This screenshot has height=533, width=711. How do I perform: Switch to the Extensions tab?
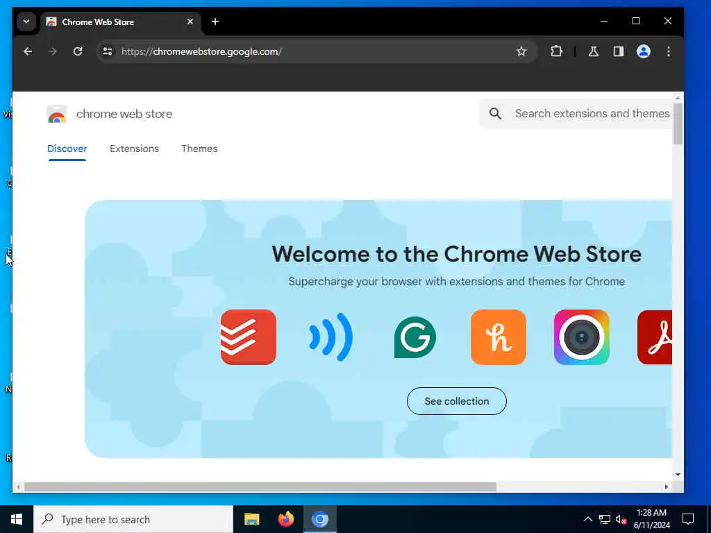134,149
